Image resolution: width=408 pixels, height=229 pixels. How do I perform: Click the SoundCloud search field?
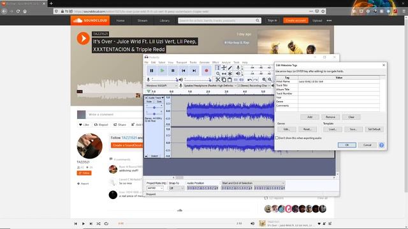pos(219,20)
